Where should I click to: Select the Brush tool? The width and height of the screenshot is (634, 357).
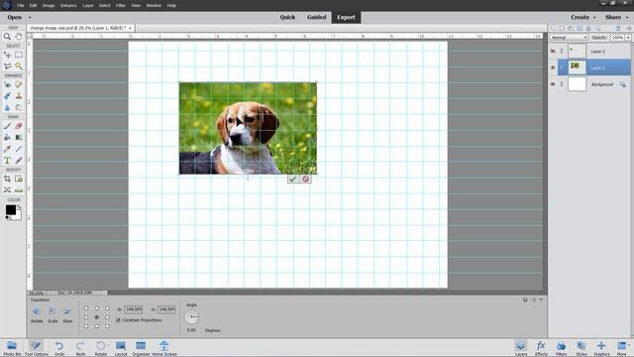click(7, 126)
